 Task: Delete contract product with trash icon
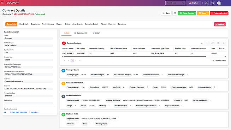coord(218,43)
